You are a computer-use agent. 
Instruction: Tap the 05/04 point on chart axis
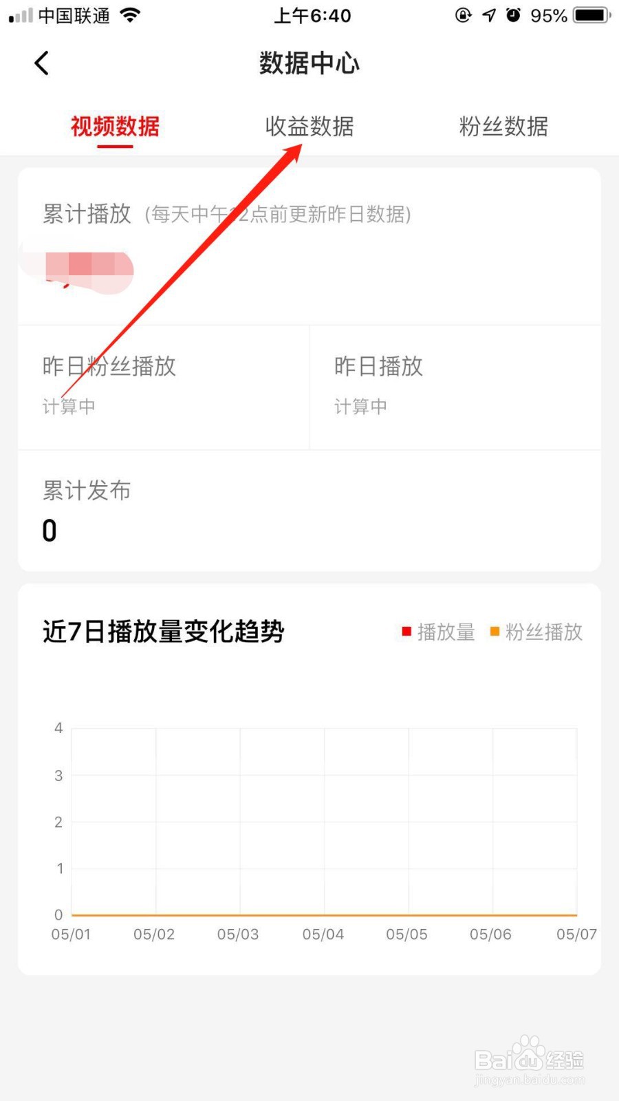tap(323, 934)
